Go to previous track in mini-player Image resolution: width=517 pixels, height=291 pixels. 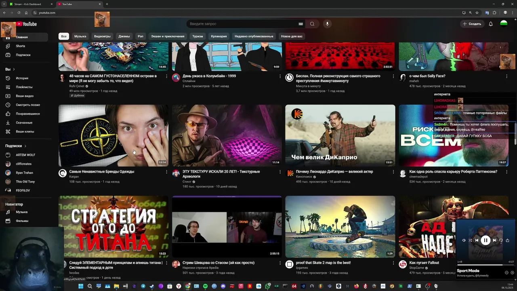pos(477,240)
